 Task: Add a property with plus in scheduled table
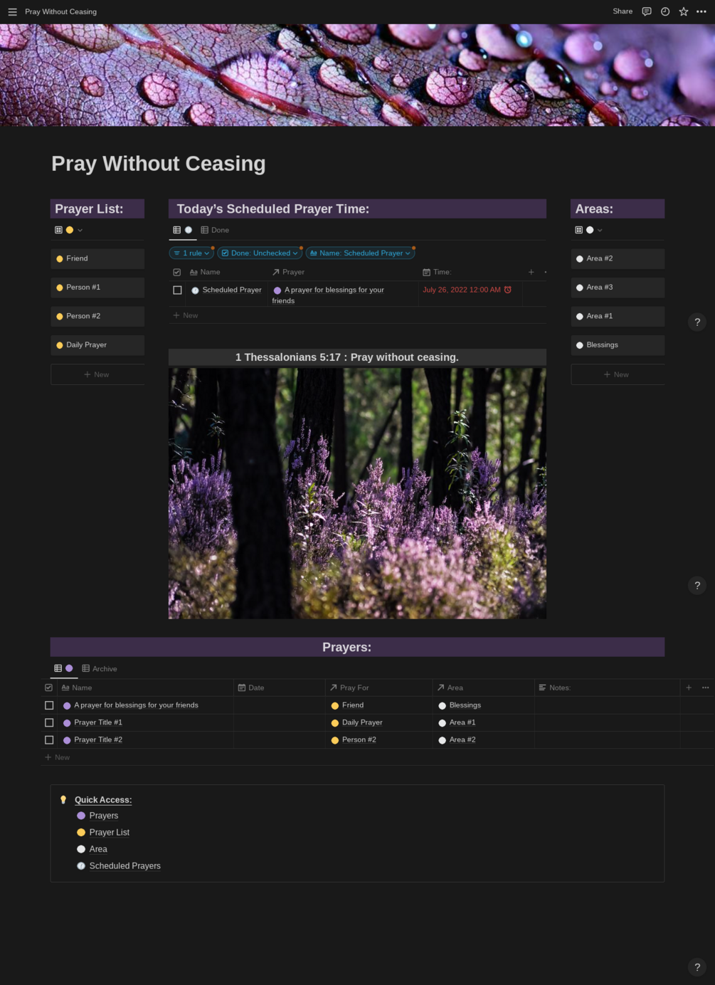click(x=531, y=272)
